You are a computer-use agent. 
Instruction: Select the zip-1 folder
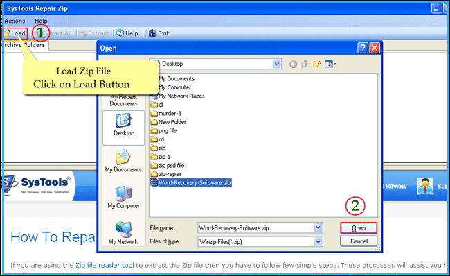click(160, 157)
